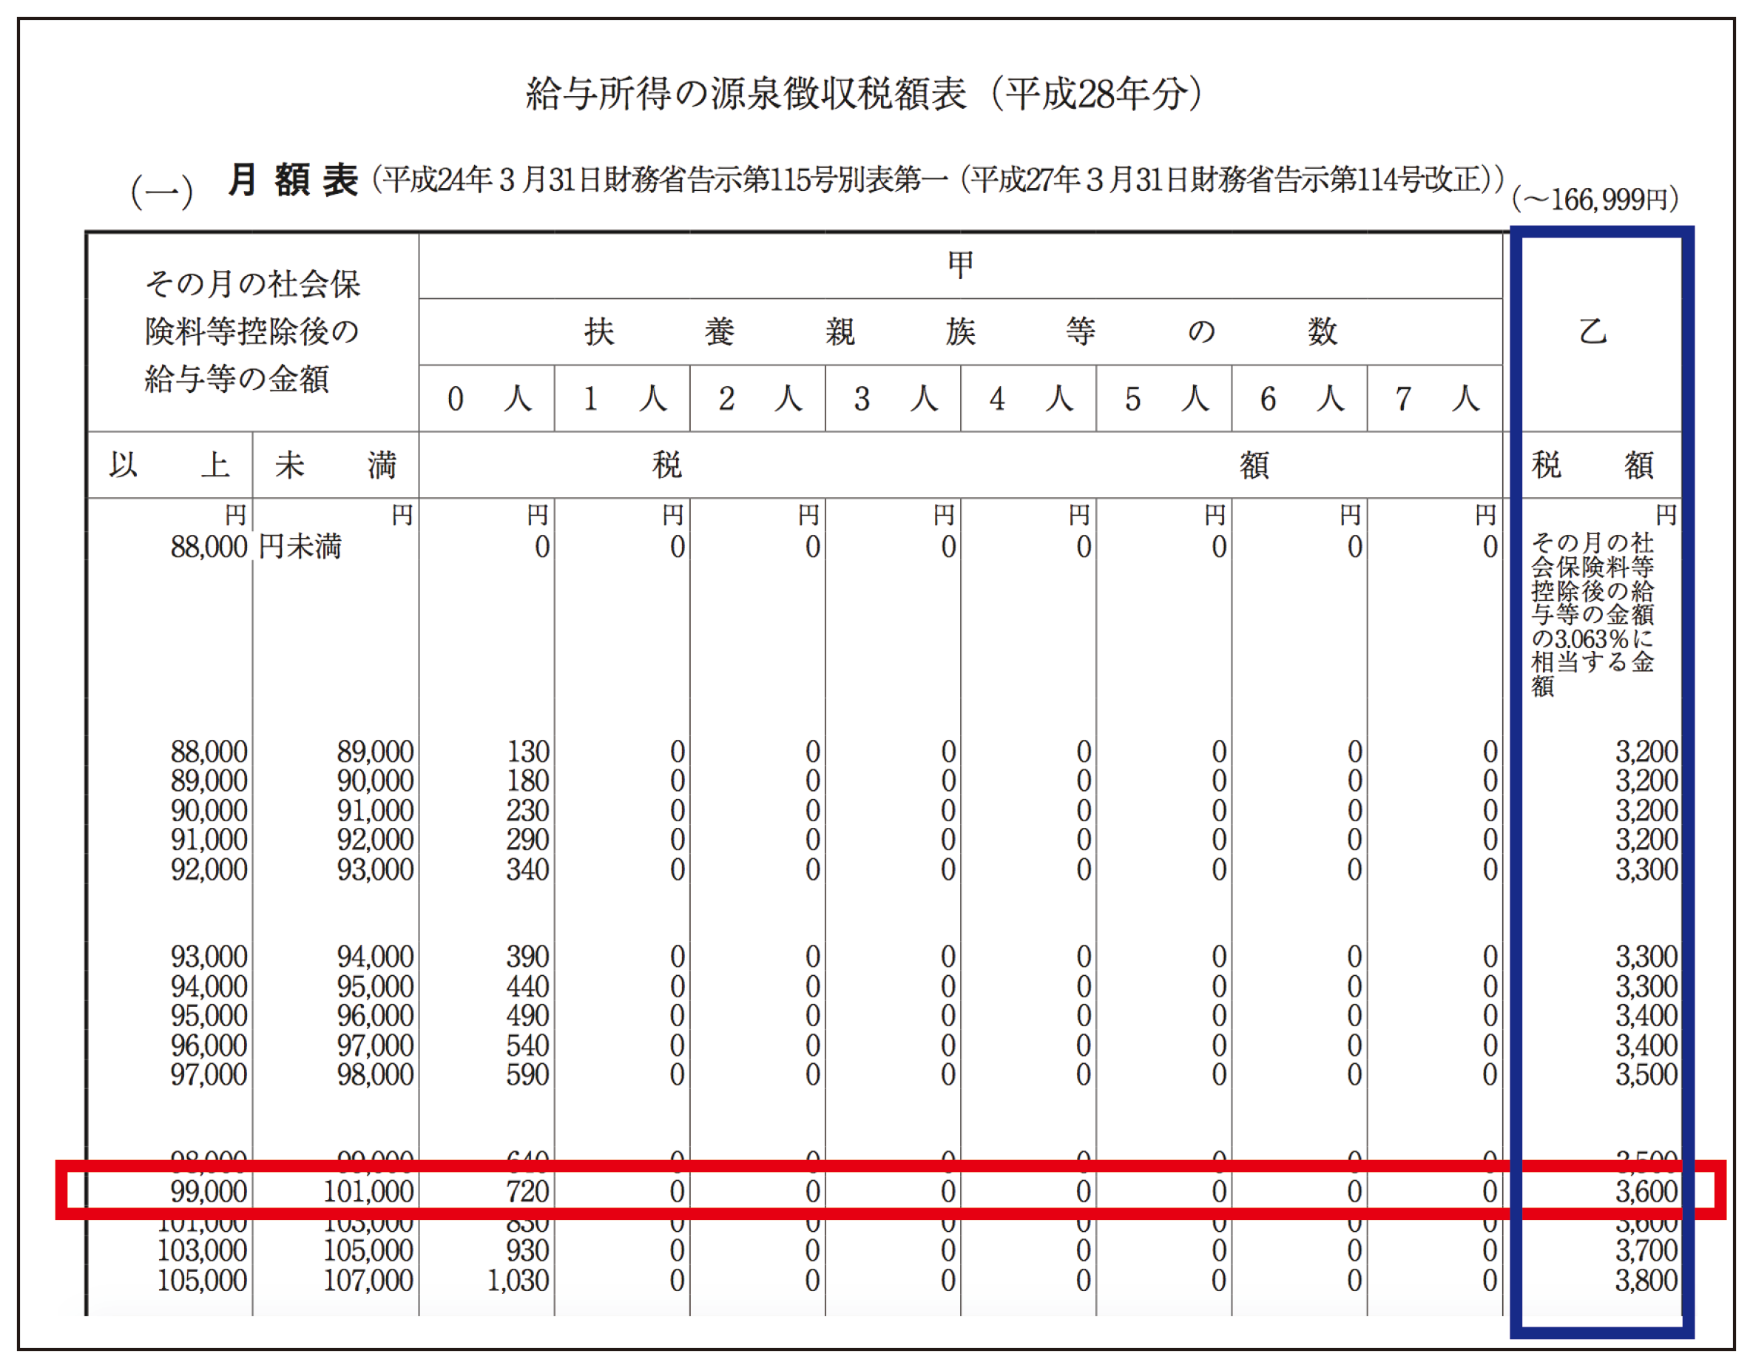Screen dimensions: 1753x1368
Task: Click the 130 tax amount cell
Action: point(527,752)
